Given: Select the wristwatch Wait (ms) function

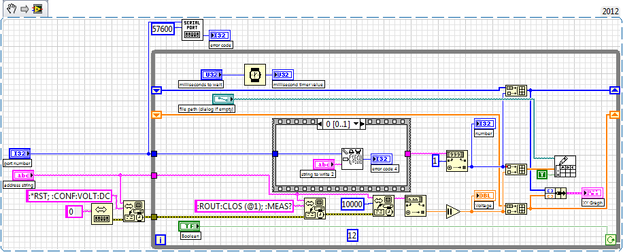Looking at the screenshot, I should [x=254, y=74].
